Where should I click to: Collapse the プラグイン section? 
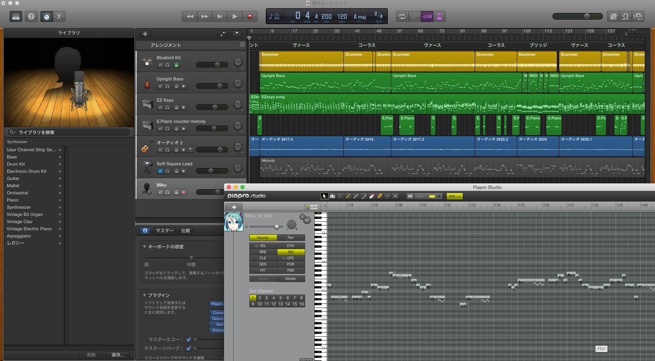pos(144,295)
